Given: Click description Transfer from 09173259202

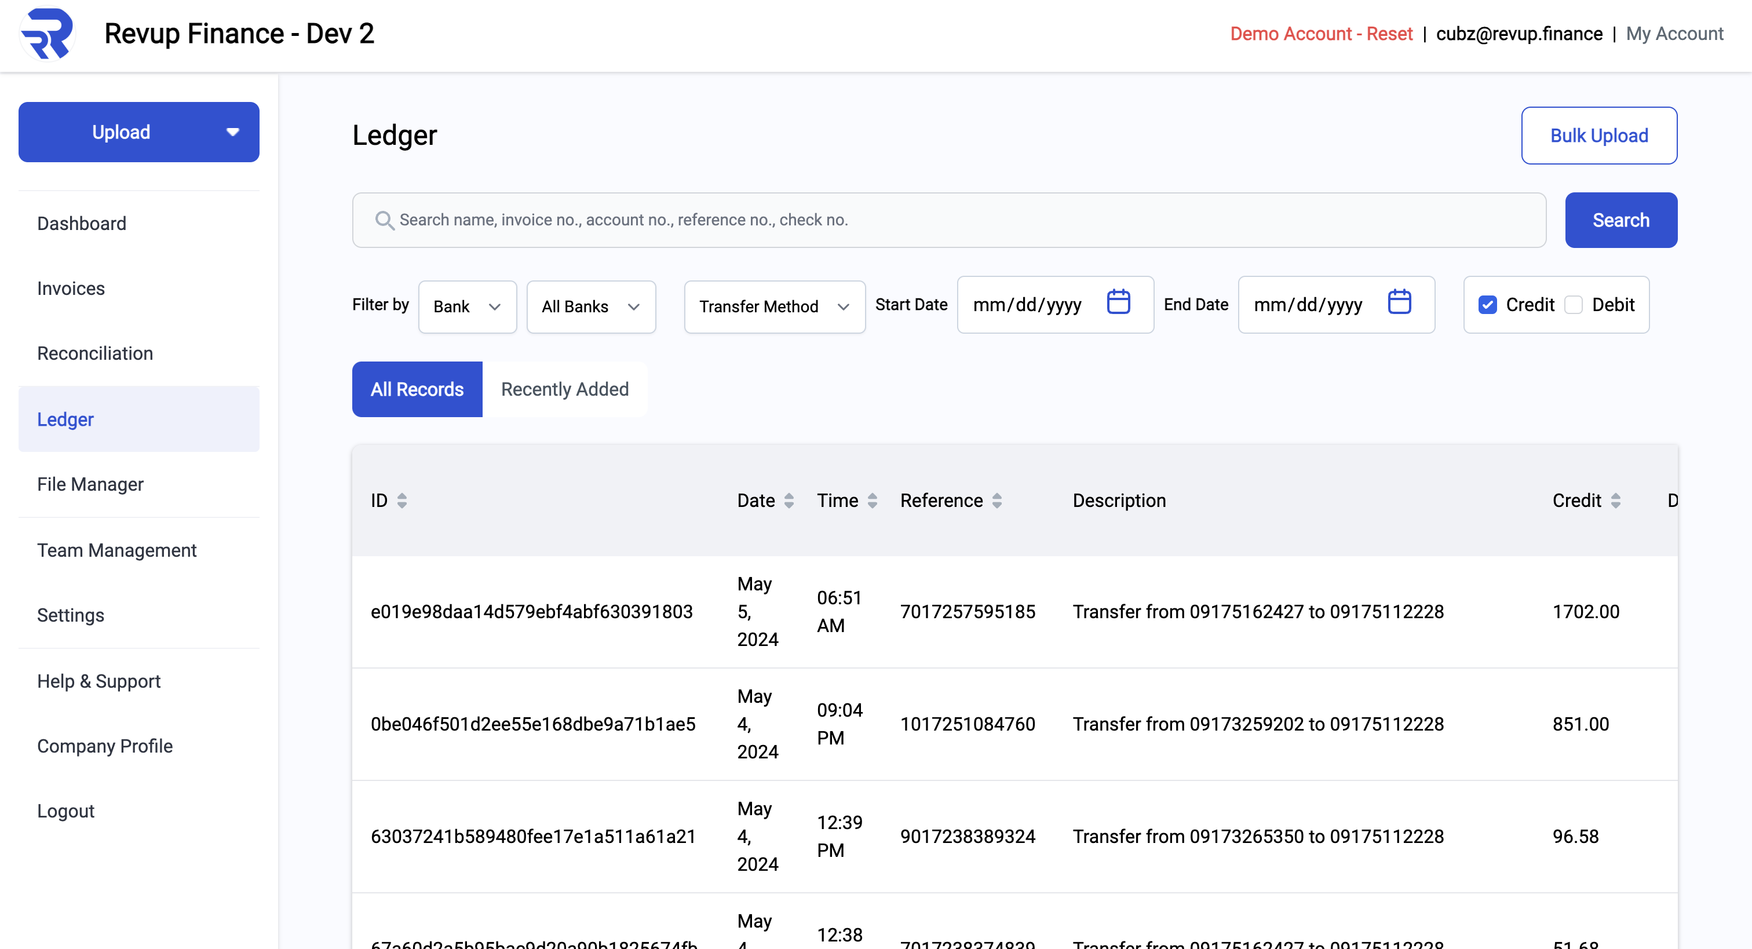Looking at the screenshot, I should 1258,724.
